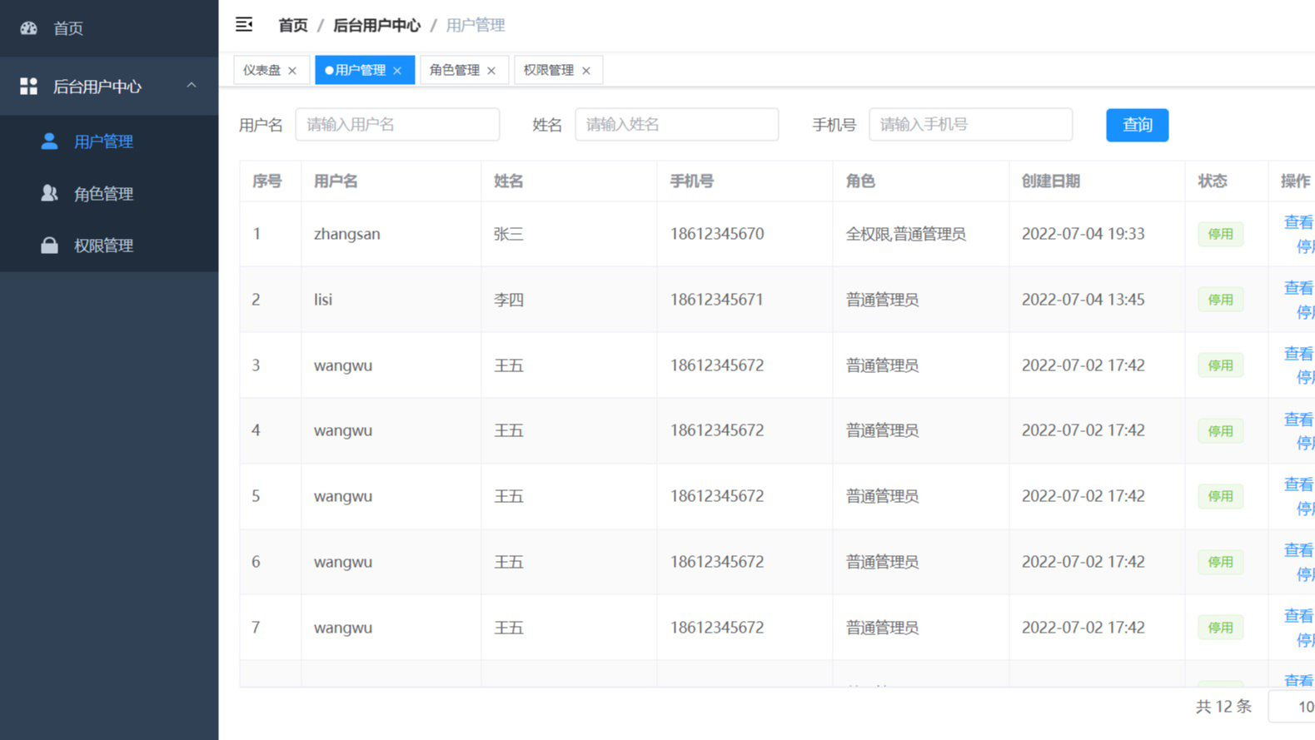Screen dimensions: 1315x740
Task: Focus the 请输入用户名 input field
Action: click(x=397, y=125)
